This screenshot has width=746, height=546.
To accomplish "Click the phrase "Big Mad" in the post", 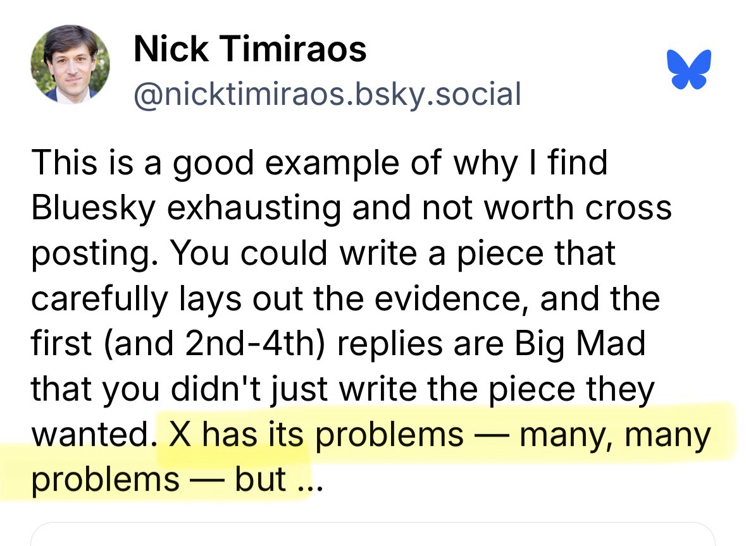I will [x=580, y=344].
